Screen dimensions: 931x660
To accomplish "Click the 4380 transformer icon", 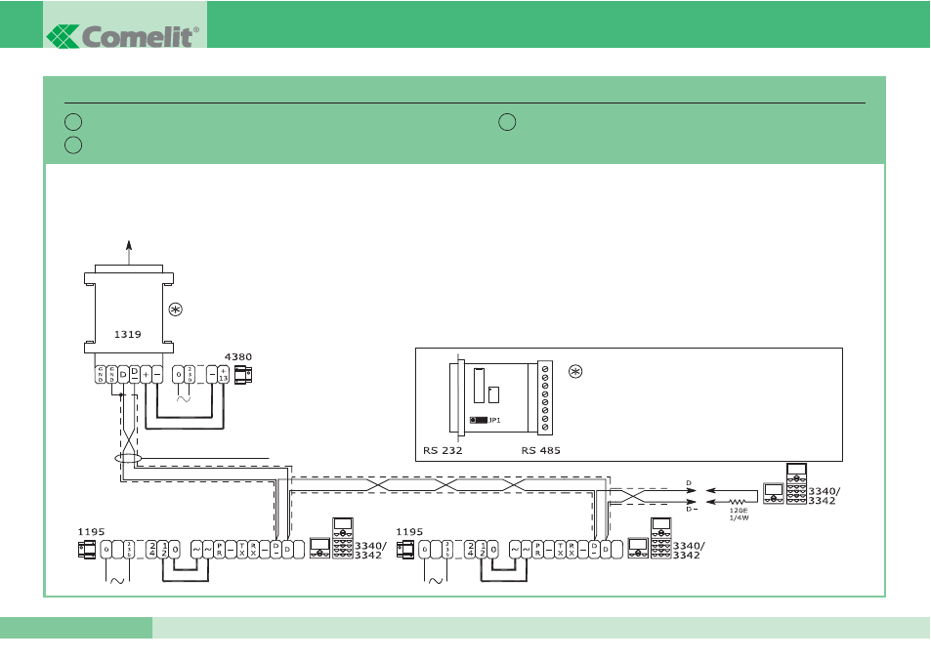I will click(243, 375).
